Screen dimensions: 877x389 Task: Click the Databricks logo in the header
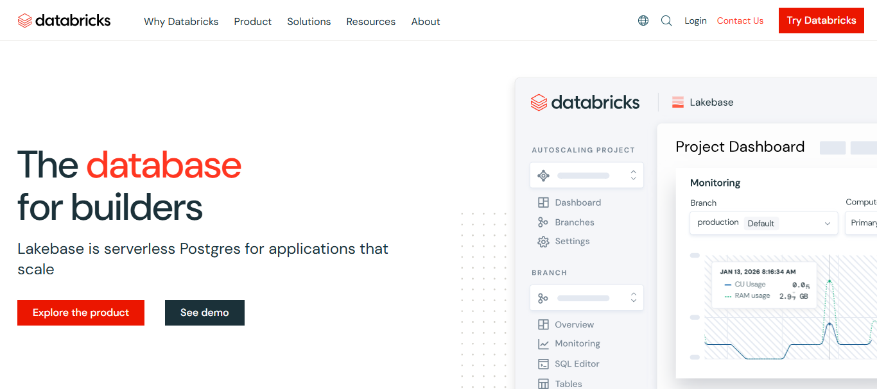pyautogui.click(x=64, y=21)
